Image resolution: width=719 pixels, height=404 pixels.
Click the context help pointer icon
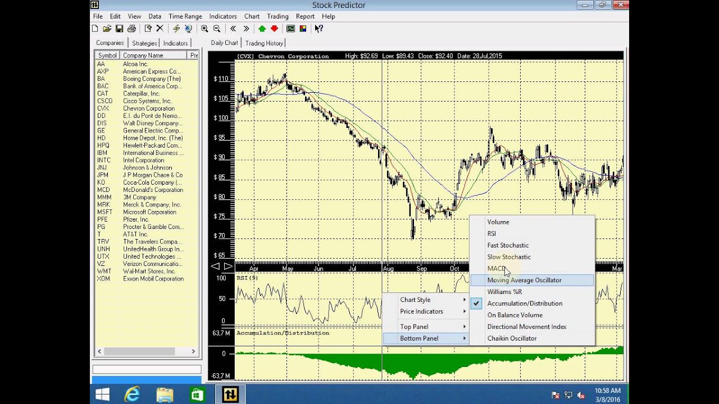pyautogui.click(x=318, y=29)
